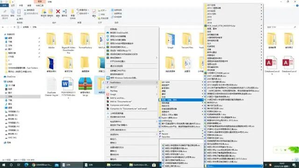Select Add to "Documents.rar" menu entry

coord(132,102)
